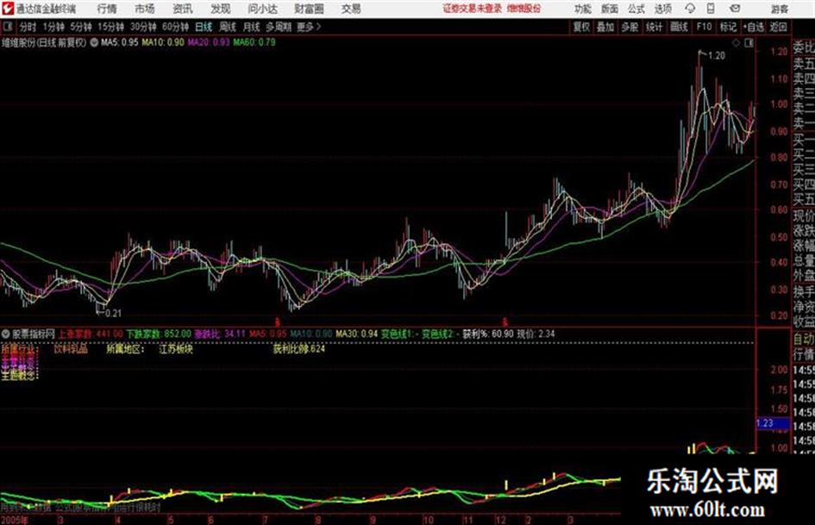
Task: Click the mobile phone icon
Action: coord(711,9)
